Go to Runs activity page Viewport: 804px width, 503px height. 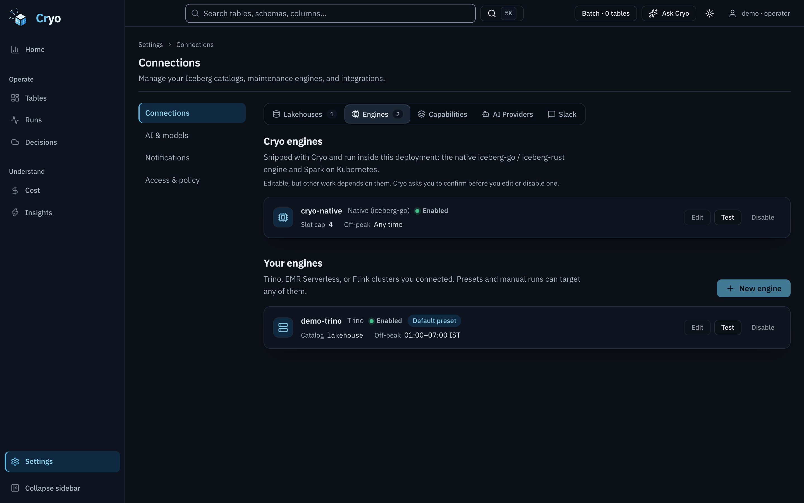[x=63, y=120]
